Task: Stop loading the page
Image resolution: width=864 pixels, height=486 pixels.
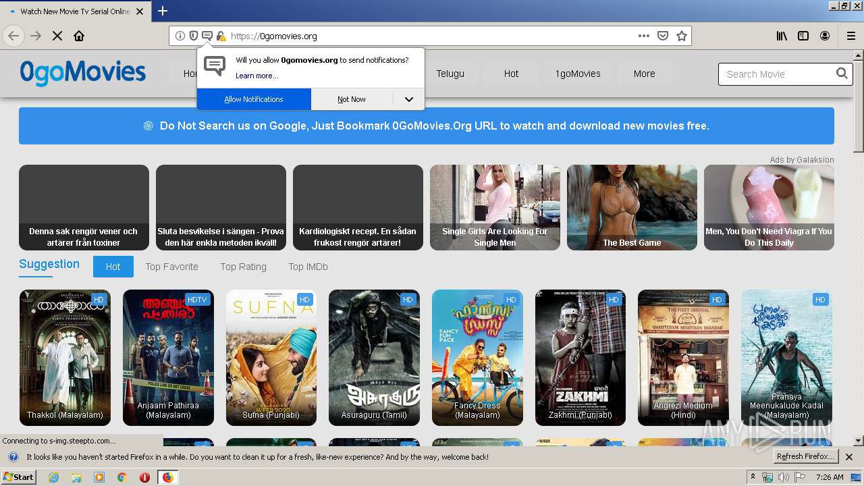Action: click(x=57, y=36)
